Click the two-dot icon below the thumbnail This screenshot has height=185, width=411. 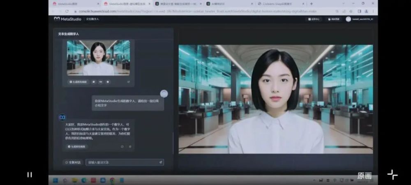101,82
